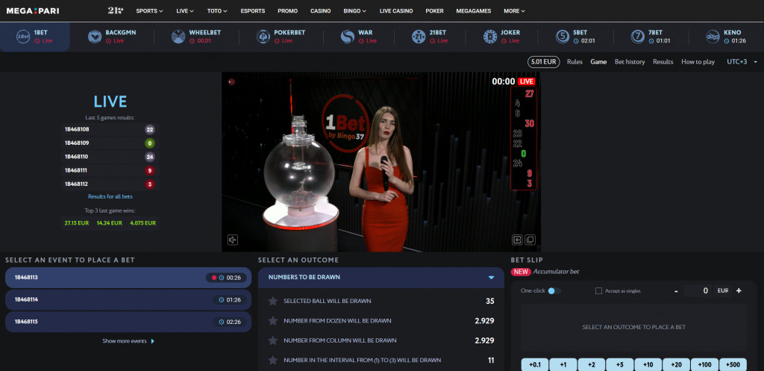
Task: Increase stake with the plus stepper
Action: 739,290
